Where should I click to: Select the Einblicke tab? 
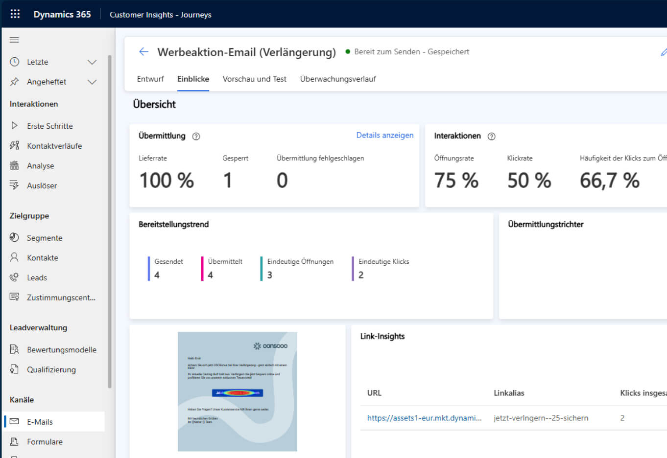(x=193, y=79)
